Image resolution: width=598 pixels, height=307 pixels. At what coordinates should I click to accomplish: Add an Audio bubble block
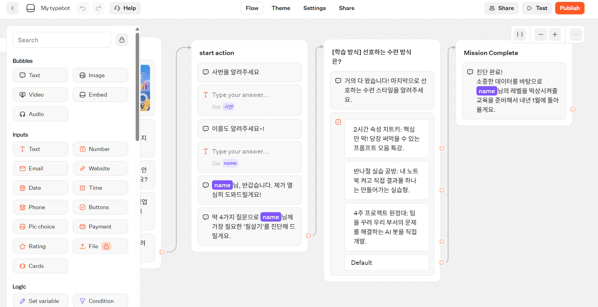pyautogui.click(x=40, y=114)
